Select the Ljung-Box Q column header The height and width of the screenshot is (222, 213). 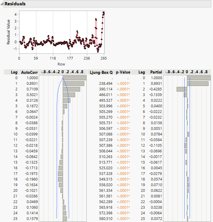101,72
